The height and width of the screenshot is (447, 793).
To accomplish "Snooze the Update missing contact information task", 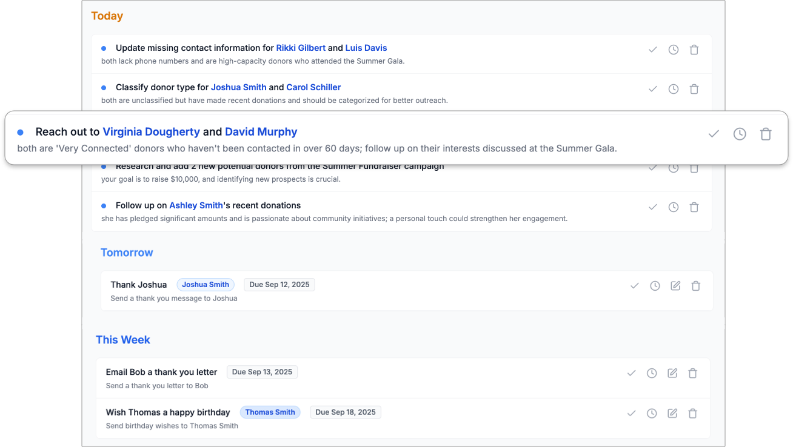I will pos(674,50).
